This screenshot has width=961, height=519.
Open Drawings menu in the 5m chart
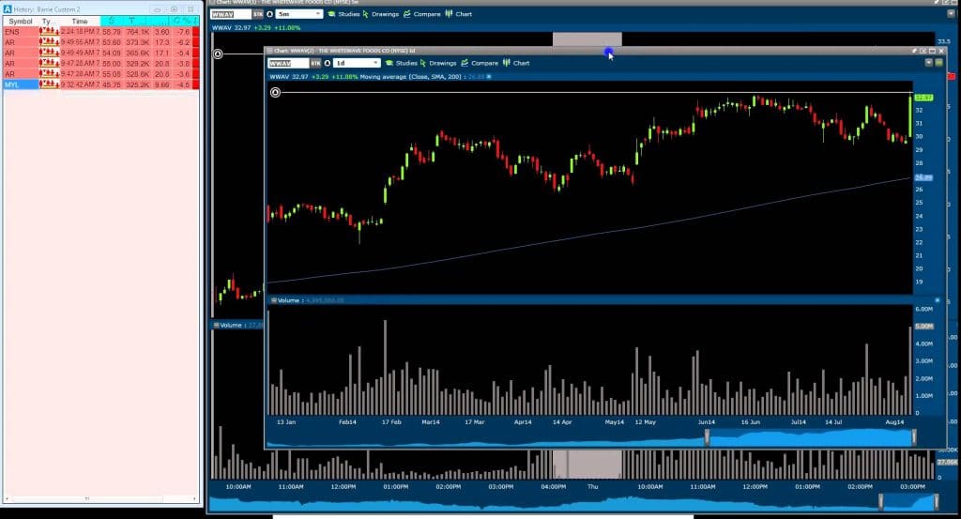385,13
